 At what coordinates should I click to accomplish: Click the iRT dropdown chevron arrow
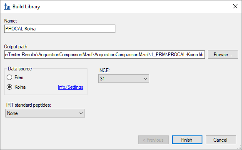81,113
